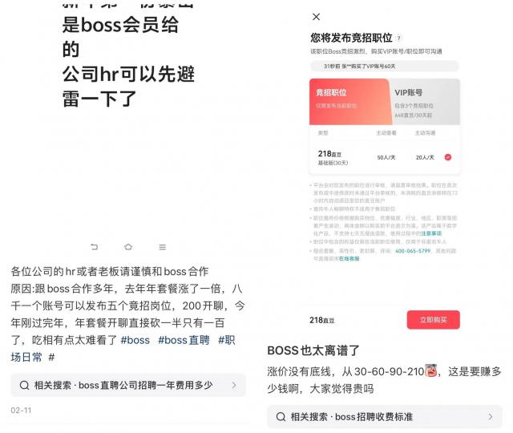Tap the 400-065-5799 phone number link
The image size is (513, 433).
[413, 251]
